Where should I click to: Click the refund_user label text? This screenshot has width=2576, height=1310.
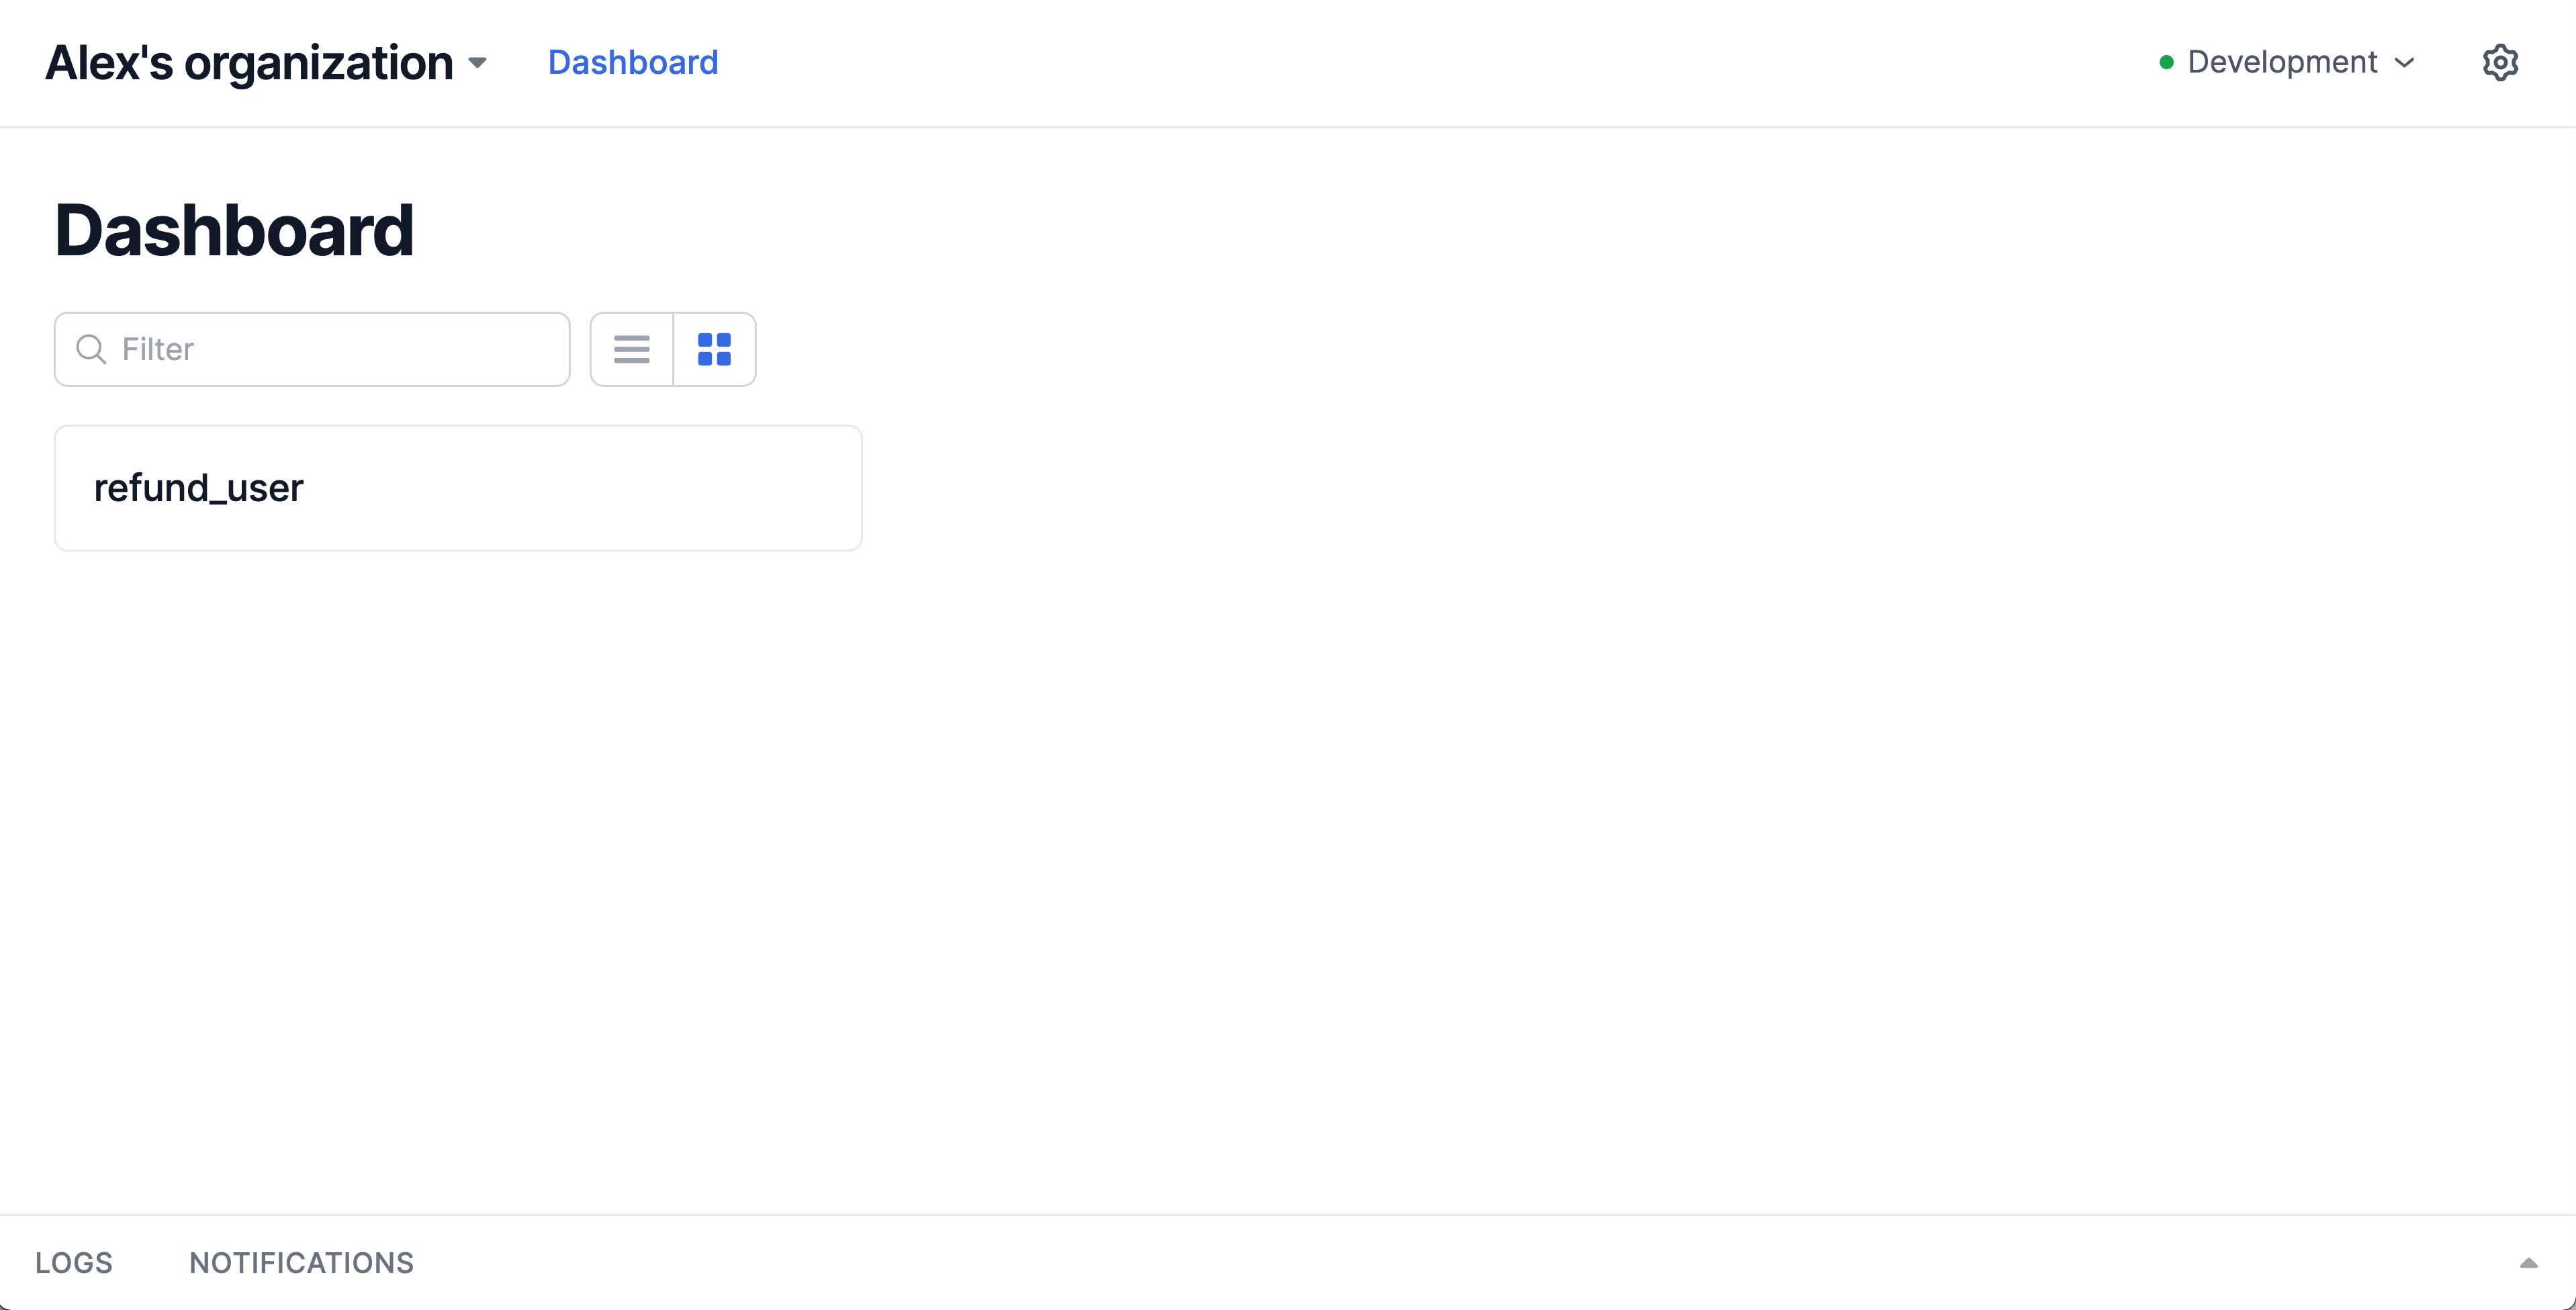(198, 487)
